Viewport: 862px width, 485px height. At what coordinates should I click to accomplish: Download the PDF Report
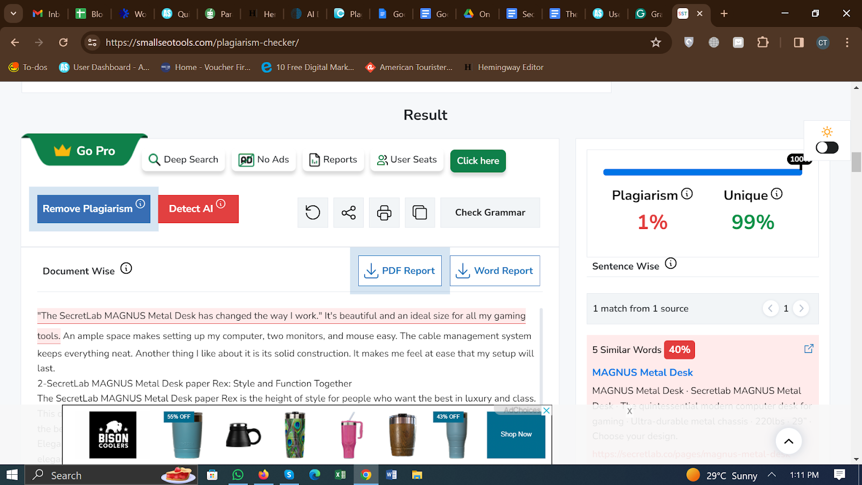coord(400,271)
